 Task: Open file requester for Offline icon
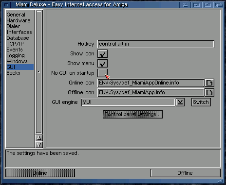(209, 93)
